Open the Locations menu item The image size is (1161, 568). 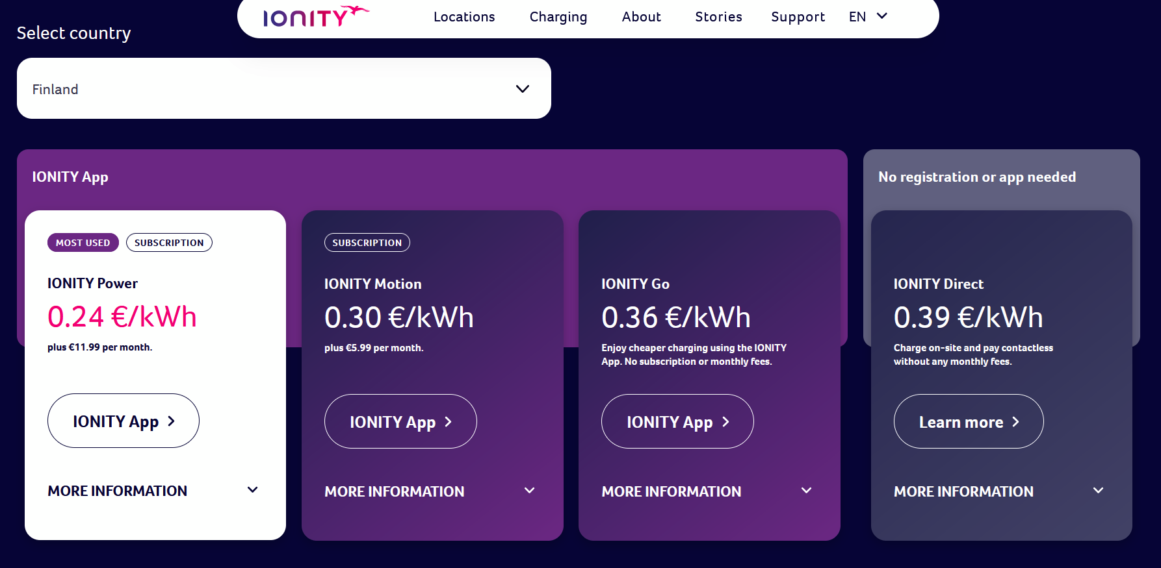coord(464,17)
